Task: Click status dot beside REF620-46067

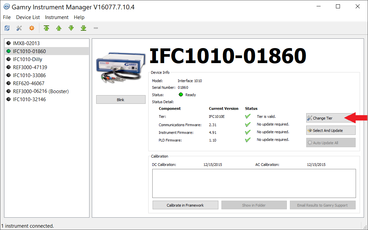Action: coord(9,83)
